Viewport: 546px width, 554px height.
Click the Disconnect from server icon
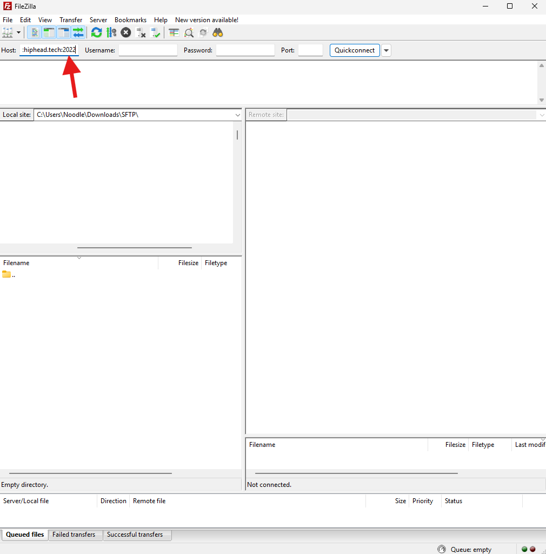(x=141, y=33)
